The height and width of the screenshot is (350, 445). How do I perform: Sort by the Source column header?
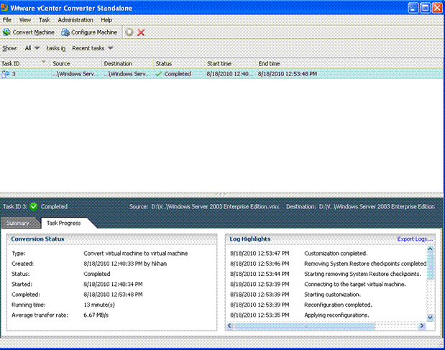point(76,63)
